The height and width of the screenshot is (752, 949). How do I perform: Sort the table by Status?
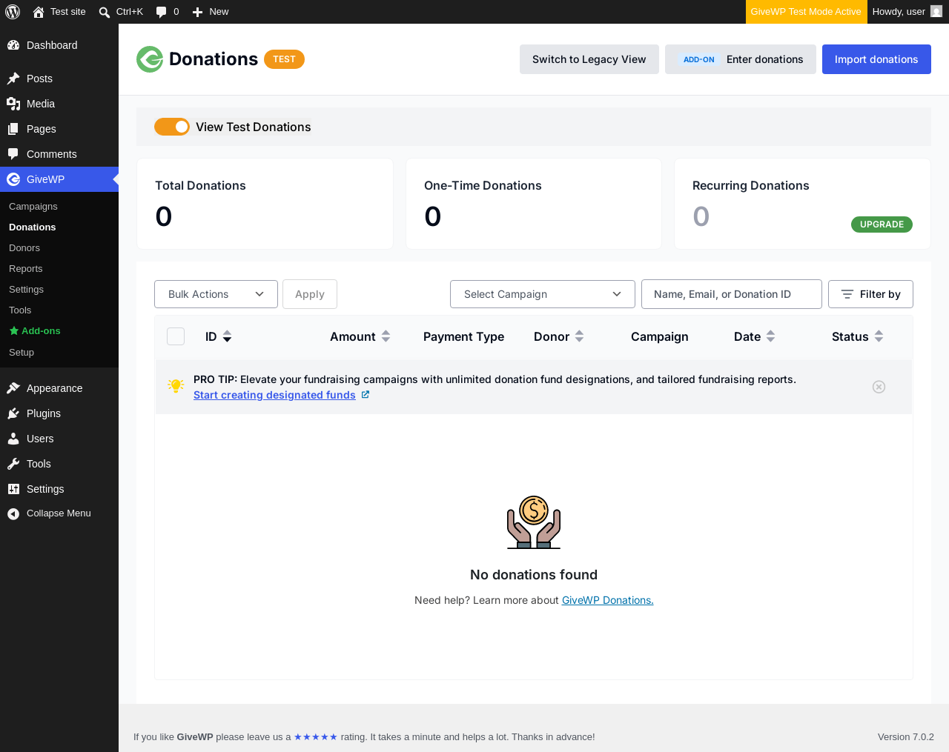point(858,336)
